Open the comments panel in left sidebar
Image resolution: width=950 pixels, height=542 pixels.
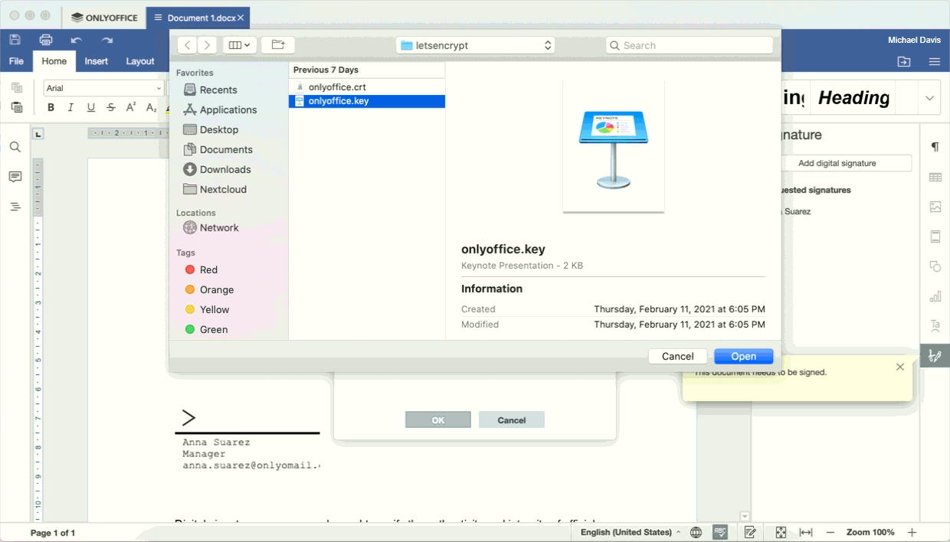[15, 177]
